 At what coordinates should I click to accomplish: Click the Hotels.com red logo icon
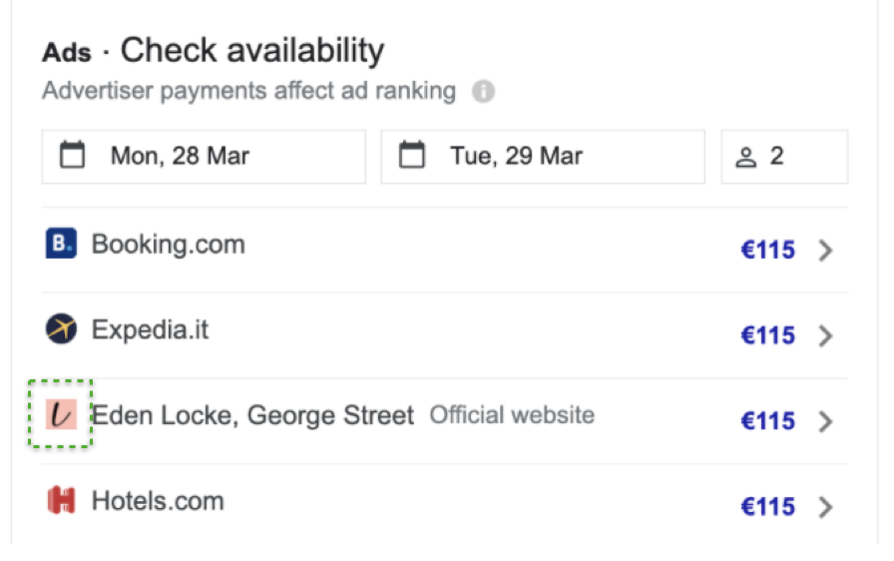point(61,500)
